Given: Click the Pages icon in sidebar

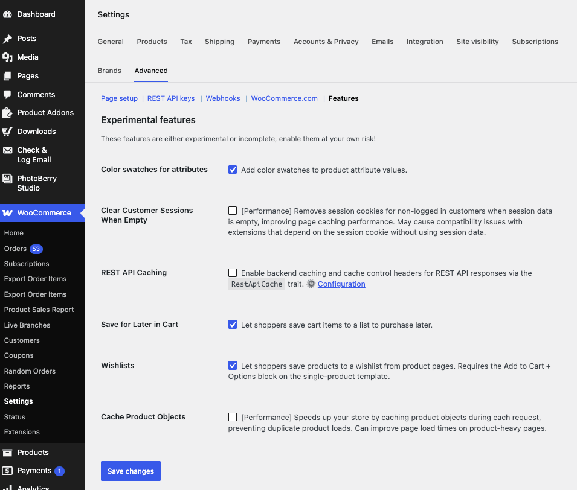Looking at the screenshot, I should [7, 76].
